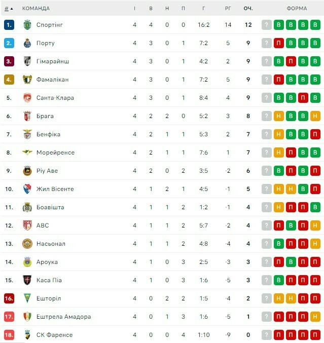This screenshot has width=324, height=343.
Task: Click the gray question mark badge for Спортінг
Action: click(266, 25)
